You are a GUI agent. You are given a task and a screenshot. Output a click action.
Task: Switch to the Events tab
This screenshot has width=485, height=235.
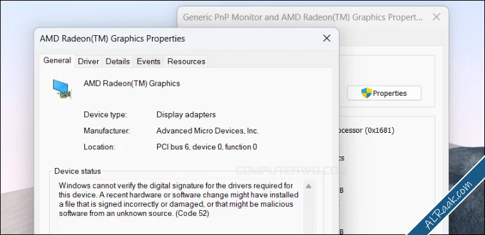click(149, 61)
